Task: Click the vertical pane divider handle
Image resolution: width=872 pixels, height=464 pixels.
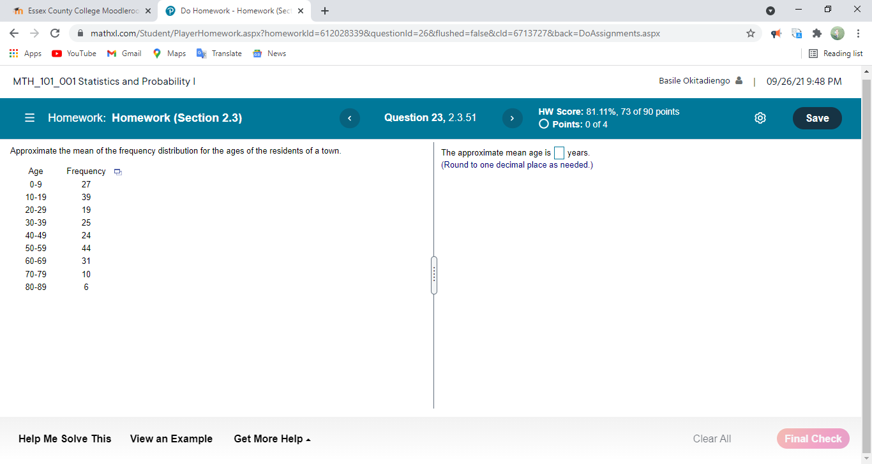Action: tap(434, 275)
